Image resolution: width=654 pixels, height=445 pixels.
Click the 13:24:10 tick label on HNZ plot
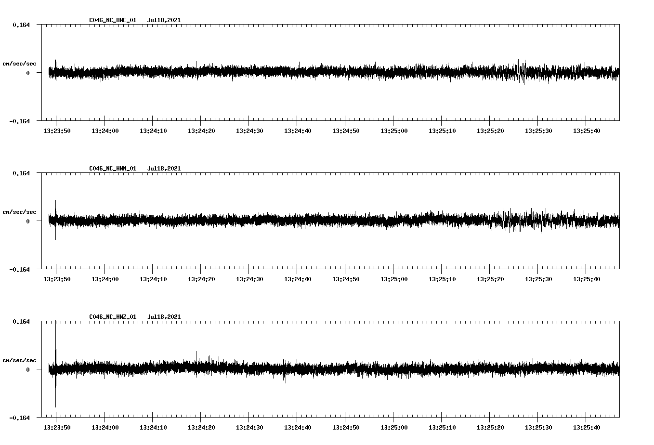pos(153,428)
